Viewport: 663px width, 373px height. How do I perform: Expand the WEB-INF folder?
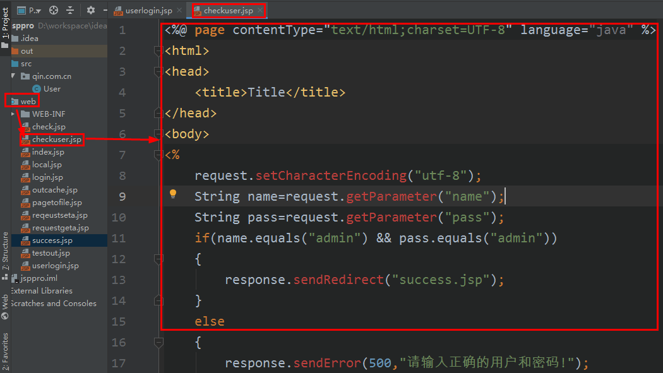point(13,114)
